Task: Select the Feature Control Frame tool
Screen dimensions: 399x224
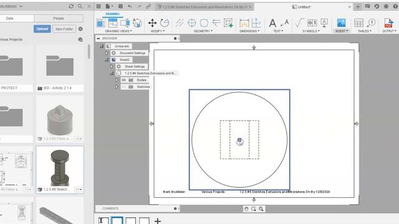Action: [312, 23]
